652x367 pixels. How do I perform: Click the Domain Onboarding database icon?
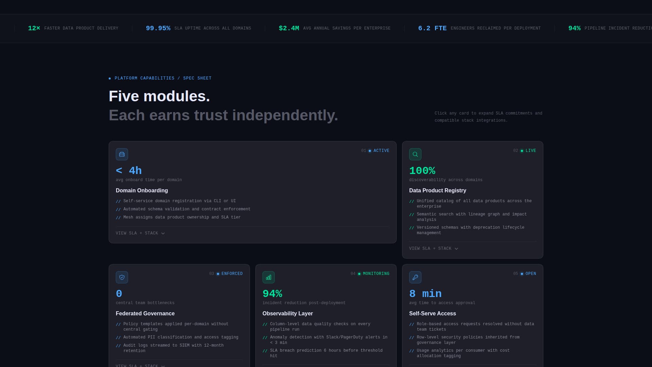click(x=122, y=154)
